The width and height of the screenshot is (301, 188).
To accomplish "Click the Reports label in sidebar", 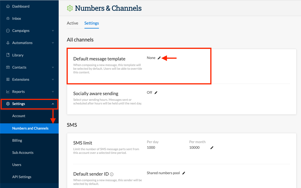I will (x=18, y=92).
